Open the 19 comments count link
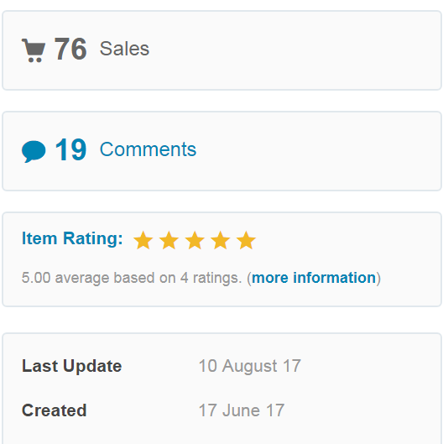The width and height of the screenshot is (443, 444). coord(70,149)
